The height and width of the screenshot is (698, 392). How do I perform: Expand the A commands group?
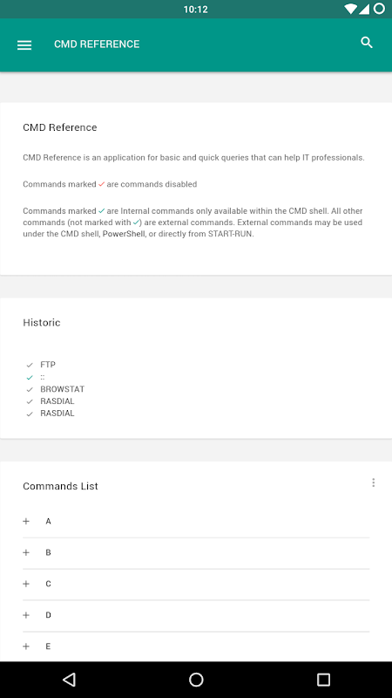click(x=196, y=521)
